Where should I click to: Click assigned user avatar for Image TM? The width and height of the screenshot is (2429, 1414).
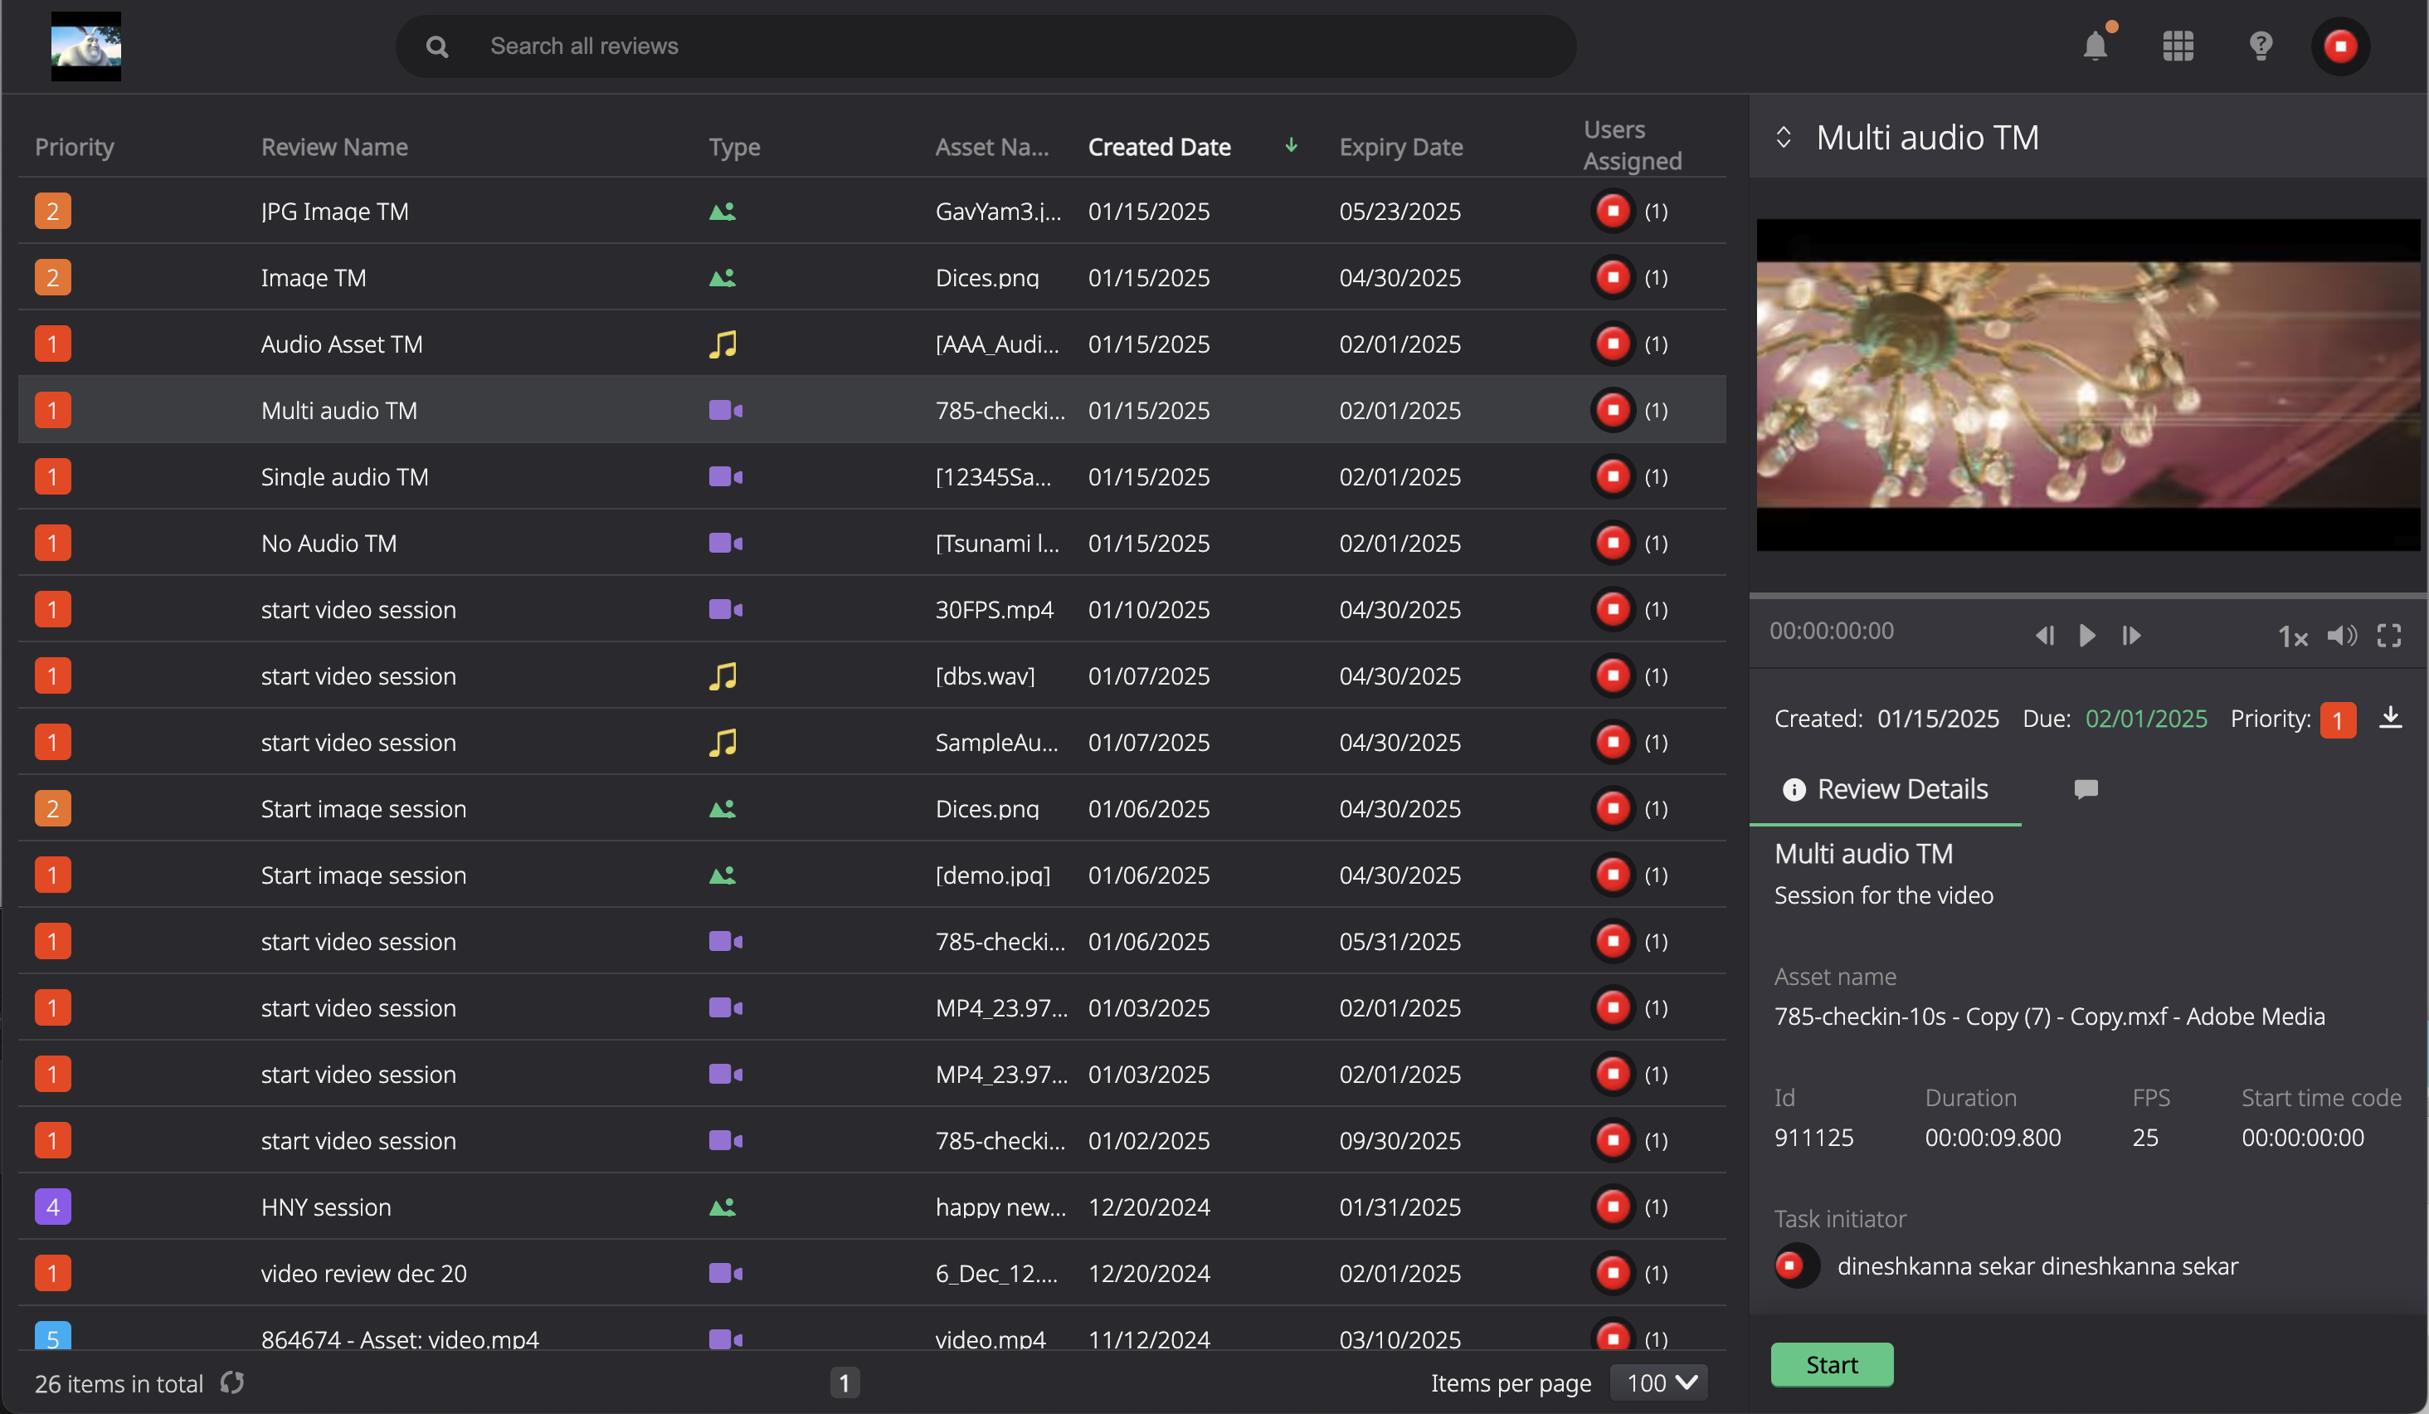[1613, 278]
